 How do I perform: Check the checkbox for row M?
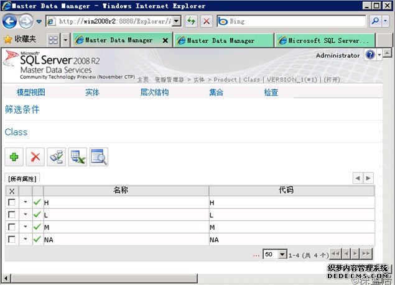point(12,227)
